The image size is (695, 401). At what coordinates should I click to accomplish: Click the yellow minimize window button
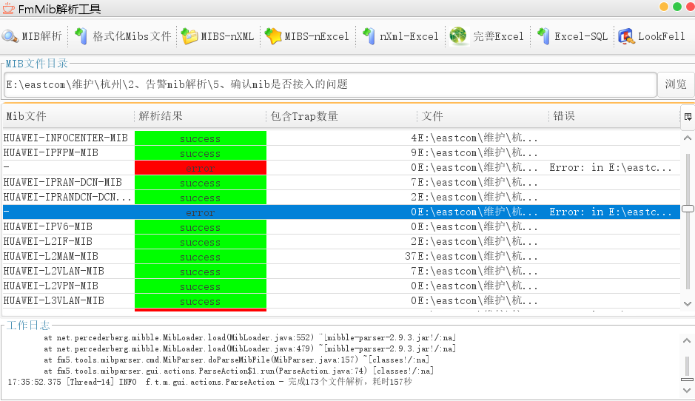click(x=664, y=7)
